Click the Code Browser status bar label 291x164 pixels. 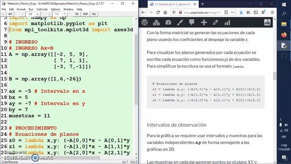pos(10,162)
